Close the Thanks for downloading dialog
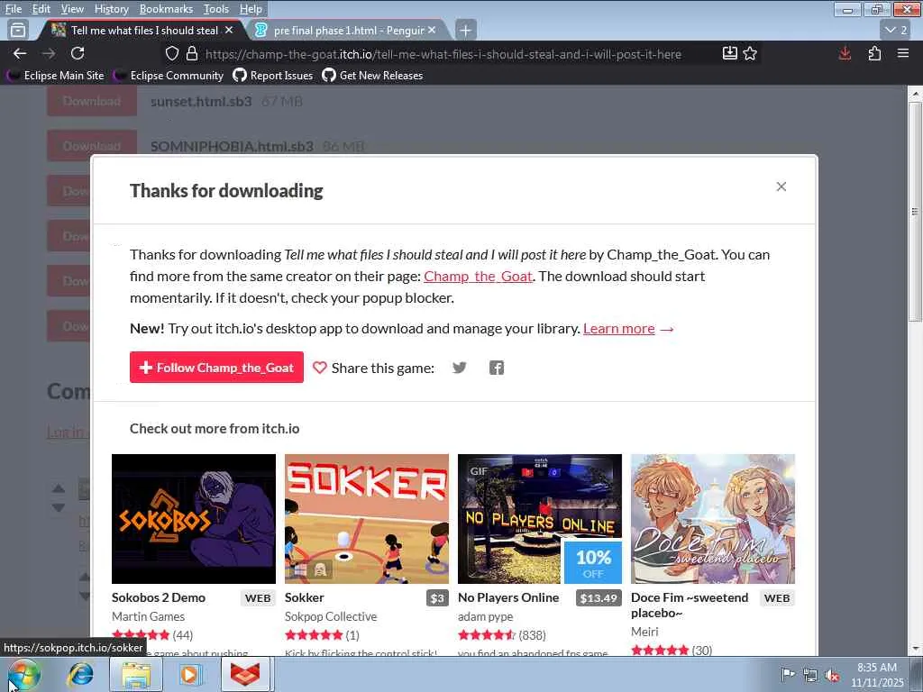The image size is (923, 692). (781, 187)
